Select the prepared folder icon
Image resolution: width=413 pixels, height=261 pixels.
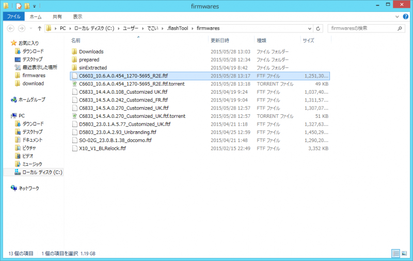tap(74, 60)
